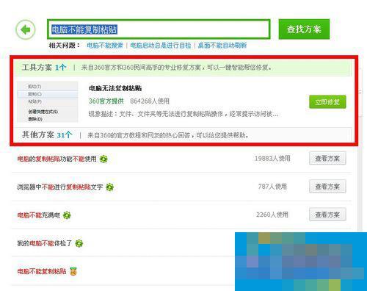The image size is (367, 291).
Task: Open related question 桌面不能自动刷新
Action: 222,46
